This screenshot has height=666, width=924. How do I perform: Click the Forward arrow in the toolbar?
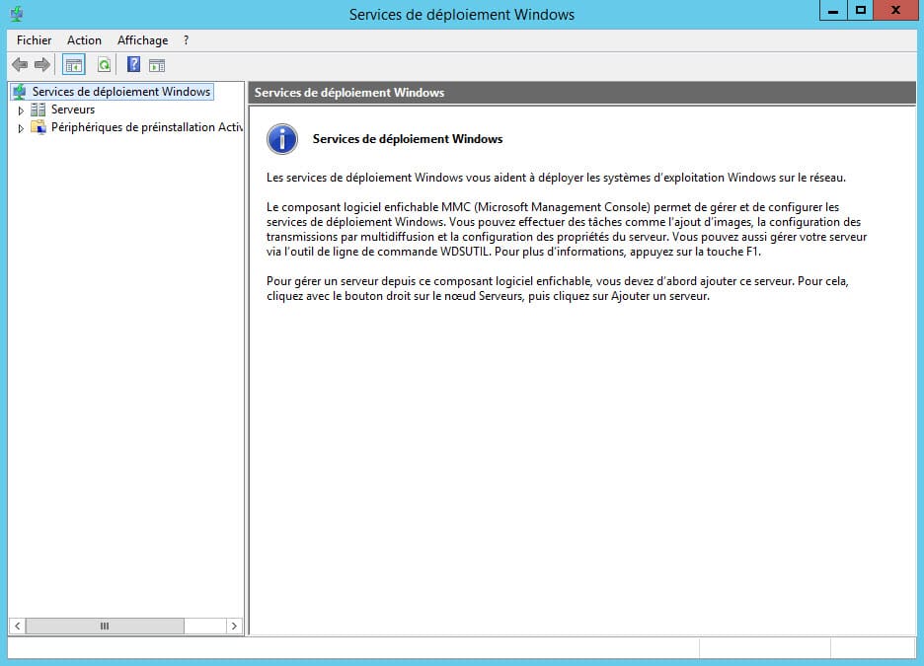click(x=41, y=65)
